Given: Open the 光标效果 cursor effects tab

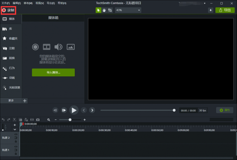Looking at the screenshot, I should coord(11,87).
